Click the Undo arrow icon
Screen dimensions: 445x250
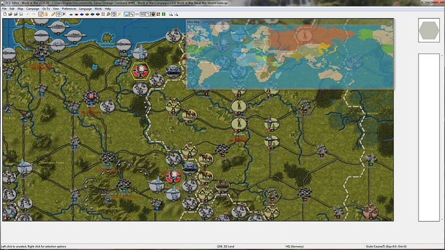pyautogui.click(x=28, y=14)
